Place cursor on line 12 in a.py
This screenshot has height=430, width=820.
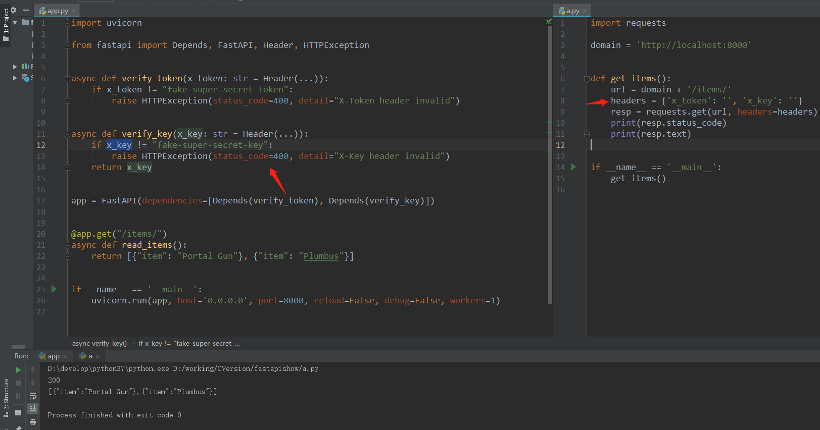[702, 145]
